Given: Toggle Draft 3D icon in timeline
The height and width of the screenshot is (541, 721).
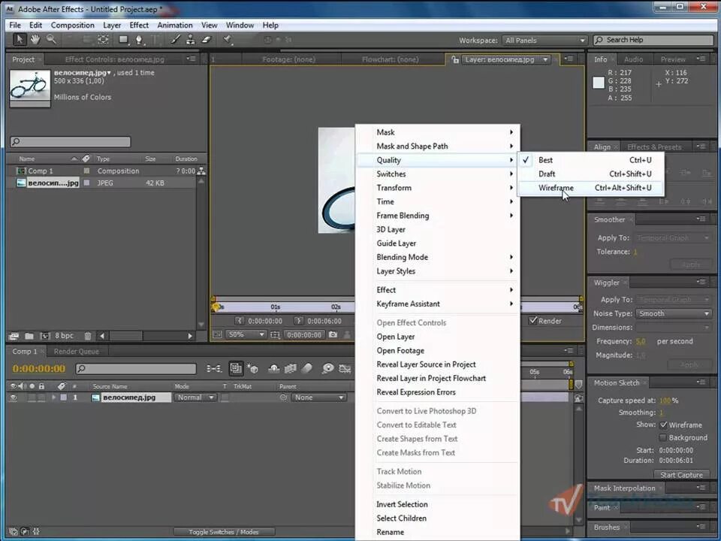Looking at the screenshot, I should pyautogui.click(x=252, y=368).
